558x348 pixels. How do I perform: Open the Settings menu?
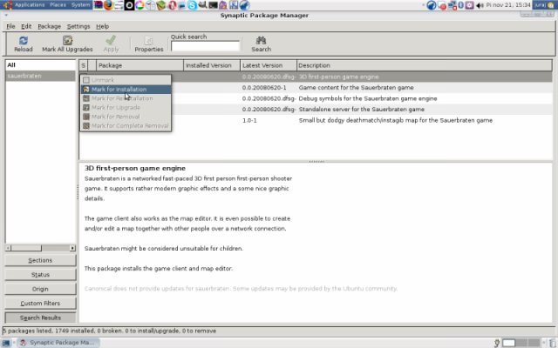click(78, 26)
